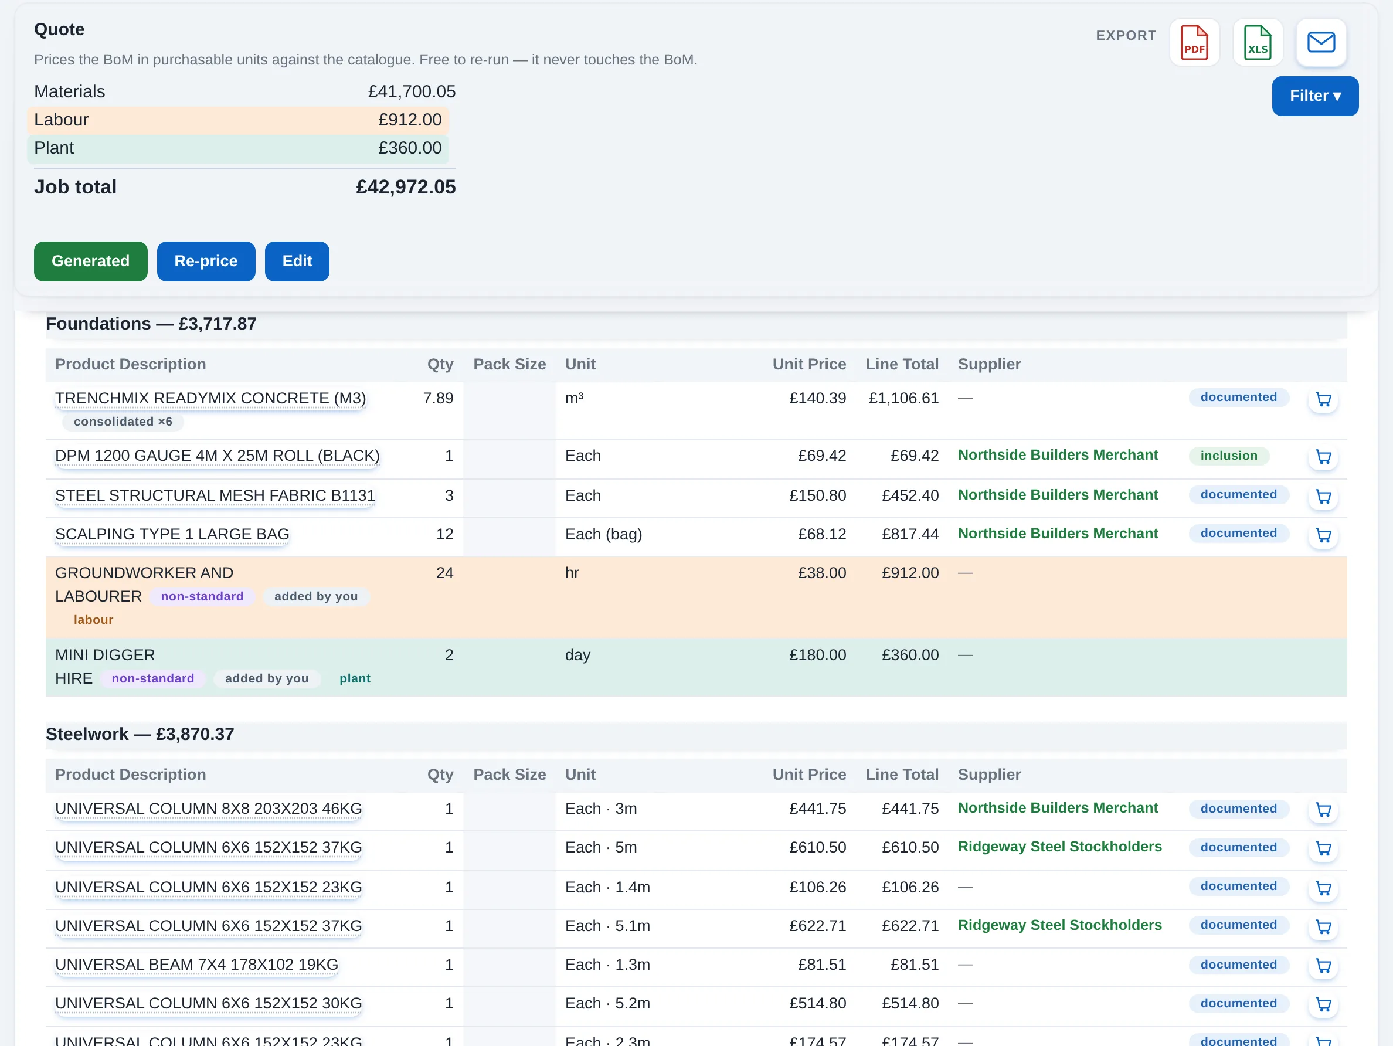
Task: Click cart icon for Universal Beam 7X4 19KG
Action: [x=1323, y=966]
